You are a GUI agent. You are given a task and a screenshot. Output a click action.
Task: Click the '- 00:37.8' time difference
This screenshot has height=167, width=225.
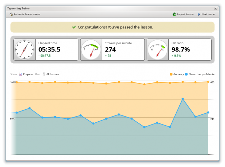click(45, 56)
